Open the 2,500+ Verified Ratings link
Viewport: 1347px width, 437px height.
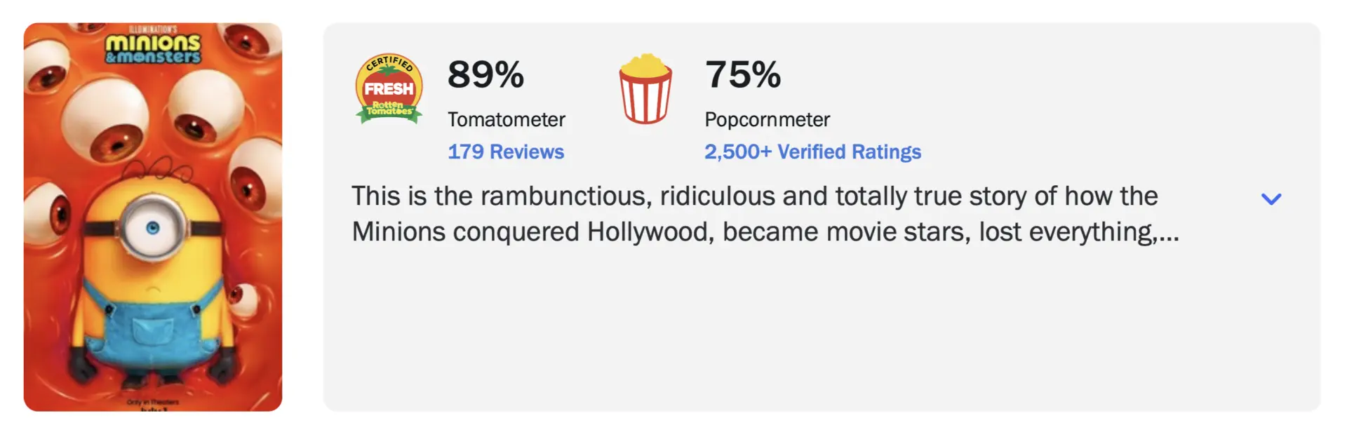pos(812,152)
